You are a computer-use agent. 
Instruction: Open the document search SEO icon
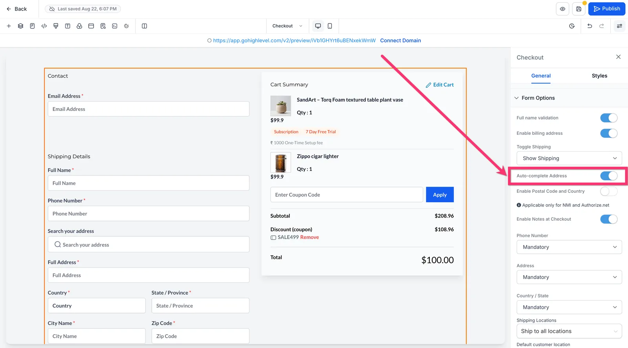point(103,26)
